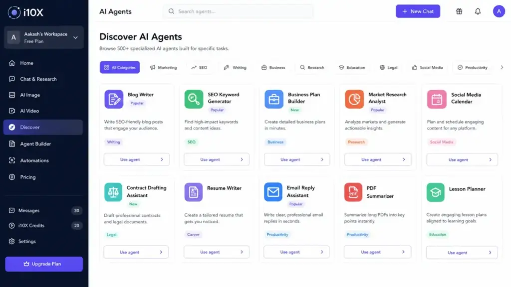Click the PDF Summarizer icon

(353, 192)
